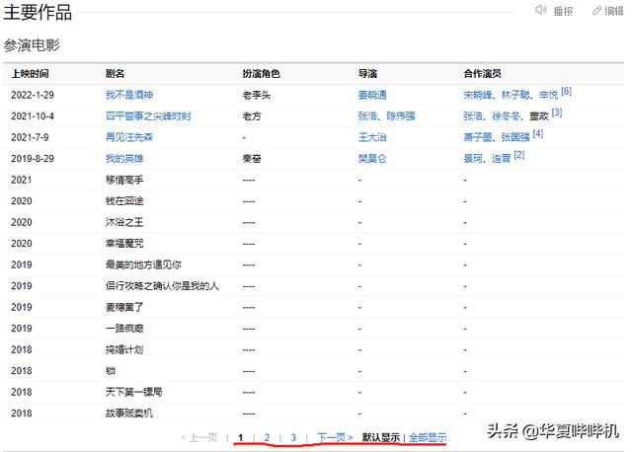Screen dimensions: 632x452
Task: Open co-star link 林子聪
Action: 515,95
